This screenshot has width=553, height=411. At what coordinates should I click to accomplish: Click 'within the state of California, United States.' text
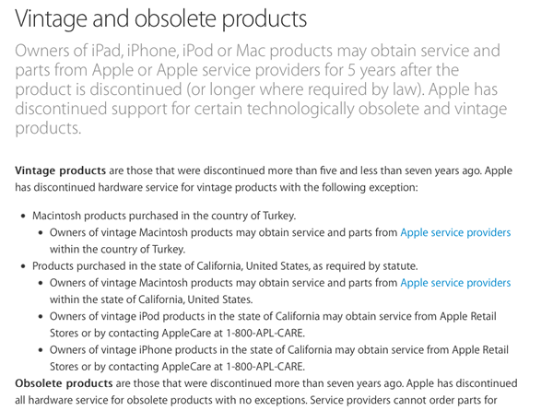coord(151,299)
